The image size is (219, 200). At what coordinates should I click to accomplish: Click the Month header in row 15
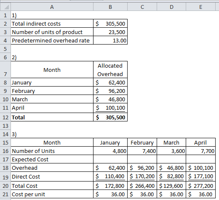(52, 142)
